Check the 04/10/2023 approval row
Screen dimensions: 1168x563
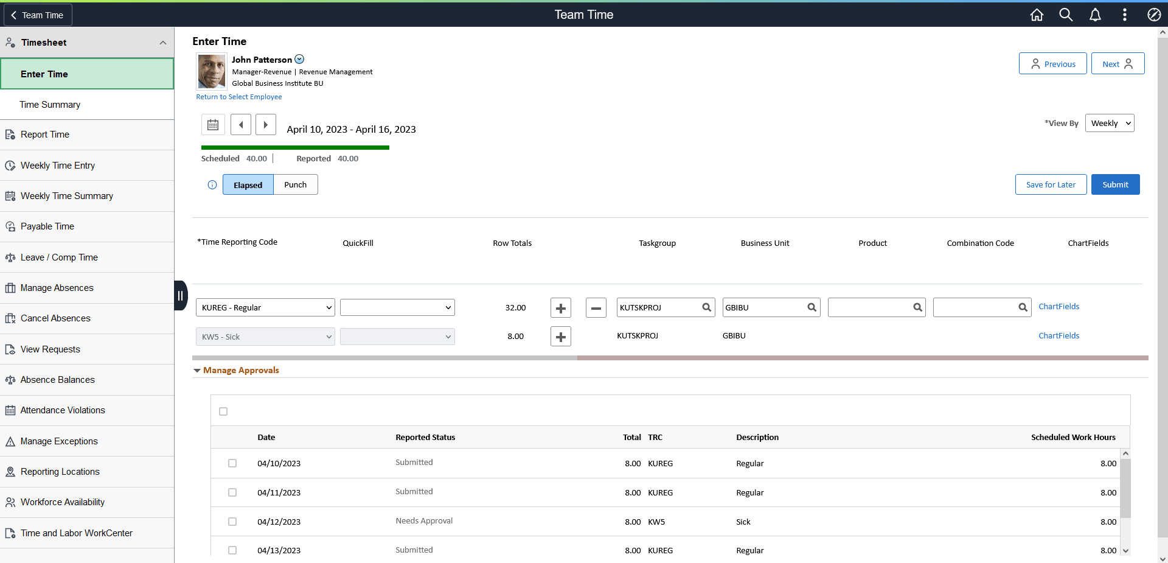[232, 463]
